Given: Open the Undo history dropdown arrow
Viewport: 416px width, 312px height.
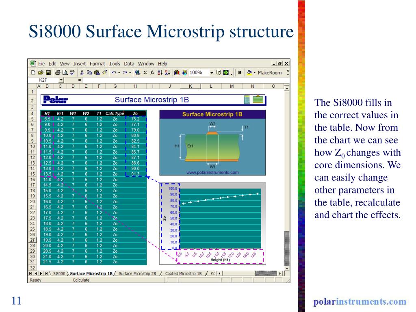Looking at the screenshot, I should [119, 73].
